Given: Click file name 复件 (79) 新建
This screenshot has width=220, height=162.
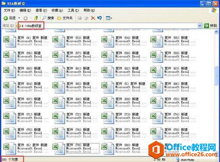Looking at the screenshot, I should [x=78, y=145].
